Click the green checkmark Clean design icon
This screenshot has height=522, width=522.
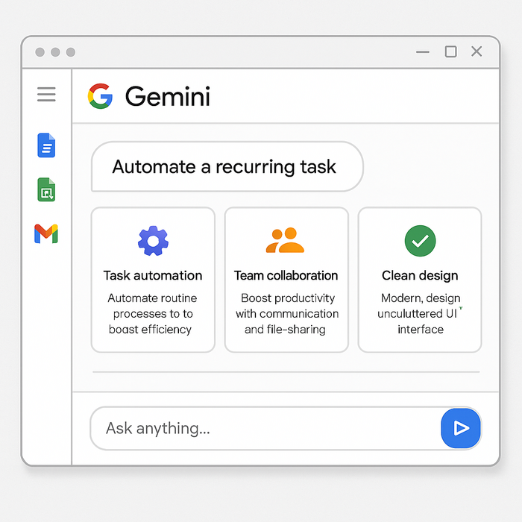(x=420, y=241)
